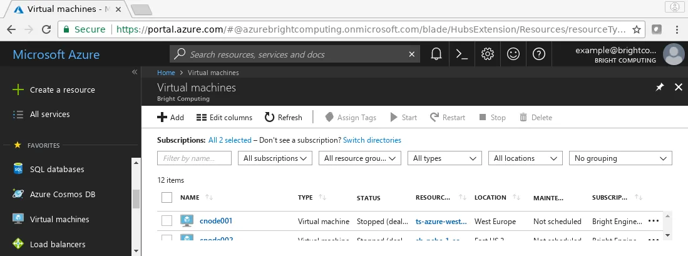Open cnode001 virtual machine link

[x=216, y=221]
